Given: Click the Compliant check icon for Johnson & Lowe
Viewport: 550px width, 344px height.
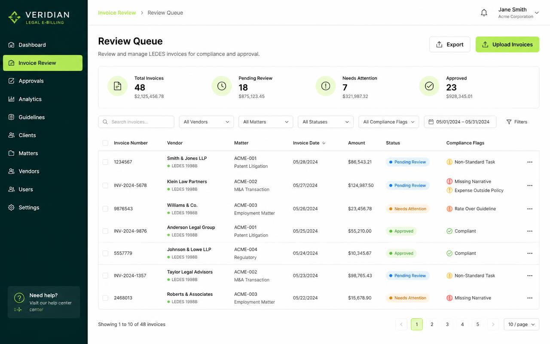Looking at the screenshot, I should [x=449, y=253].
